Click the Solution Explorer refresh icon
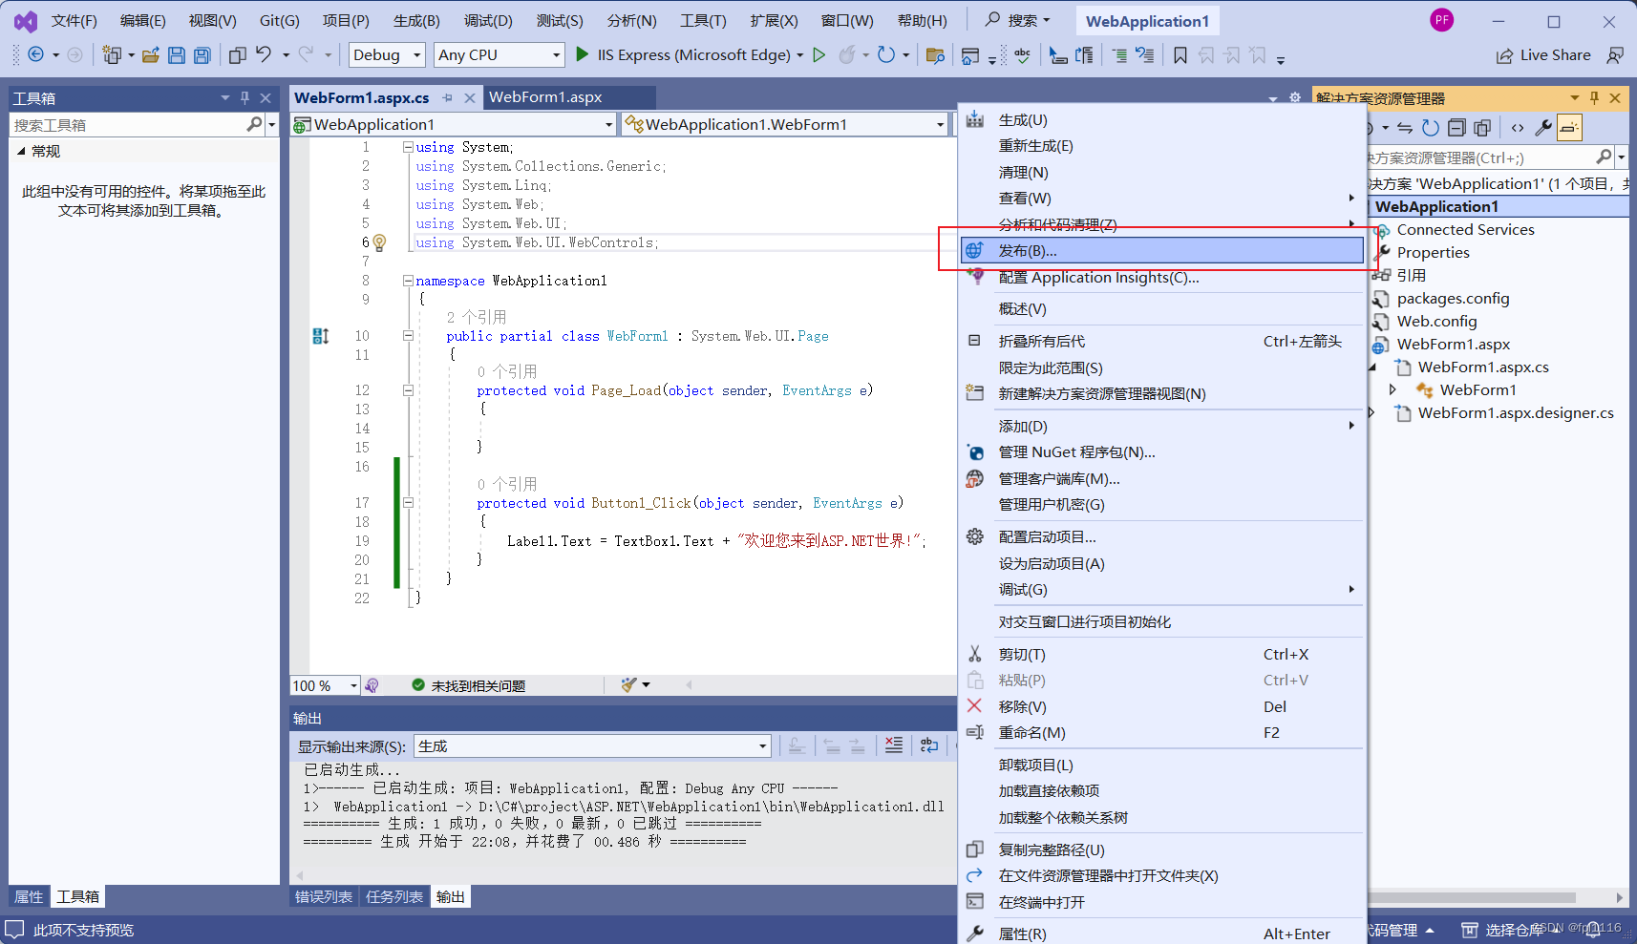The image size is (1637, 944). (x=1430, y=128)
